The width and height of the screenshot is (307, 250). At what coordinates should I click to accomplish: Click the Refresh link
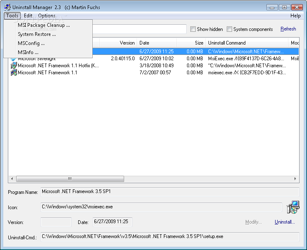coord(288,29)
